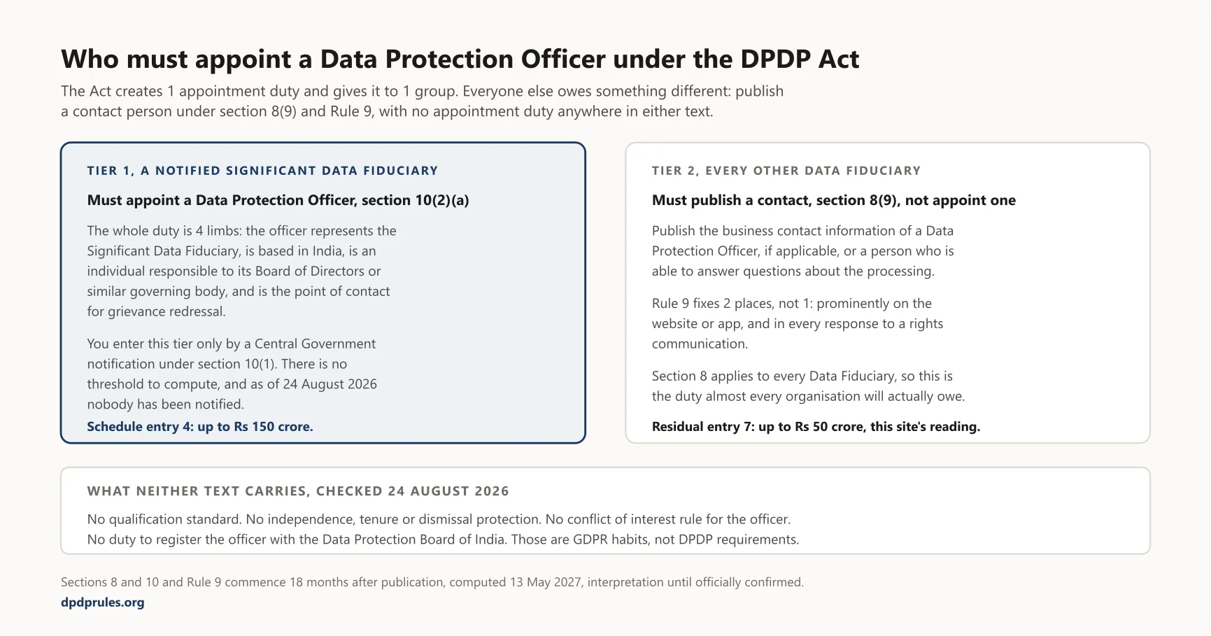Click the Central Government notification paragraph
This screenshot has width=1211, height=636.
pyautogui.click(x=232, y=374)
